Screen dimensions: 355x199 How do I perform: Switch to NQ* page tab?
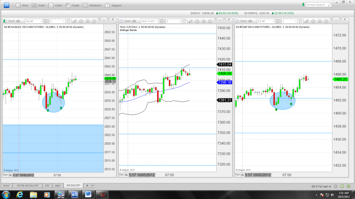click(47, 186)
